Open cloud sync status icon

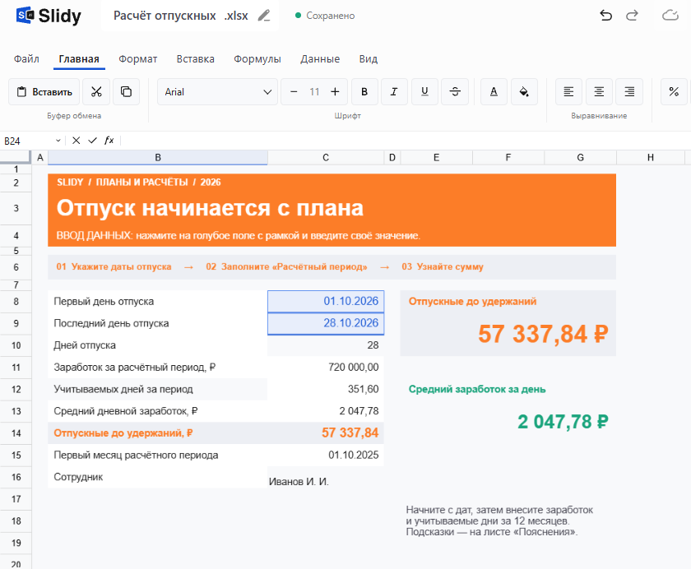(670, 16)
